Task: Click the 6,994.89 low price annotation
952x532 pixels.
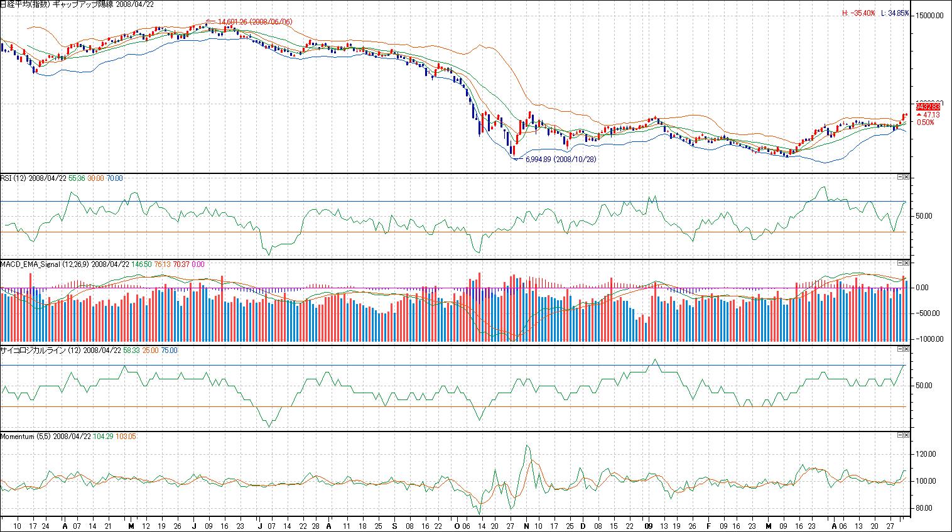Action: point(560,160)
